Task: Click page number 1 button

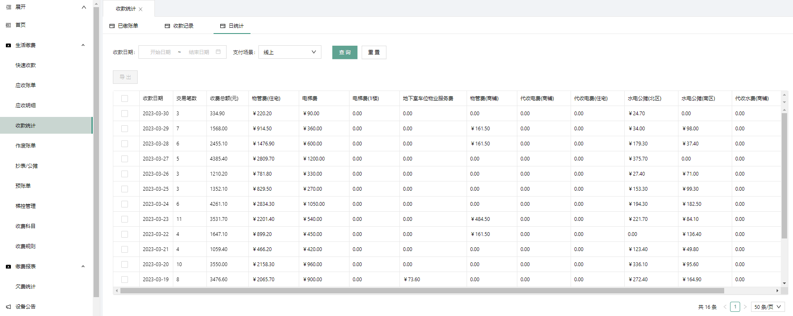Action: tap(735, 307)
